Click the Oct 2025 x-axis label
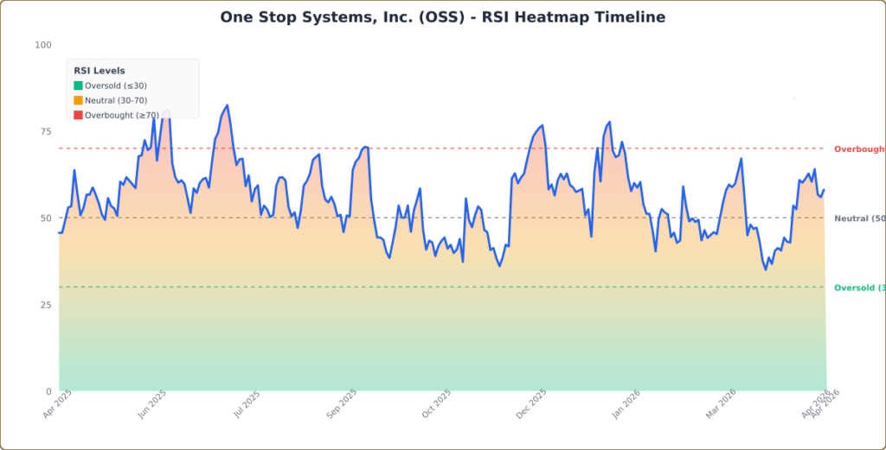886x450 pixels. (438, 403)
